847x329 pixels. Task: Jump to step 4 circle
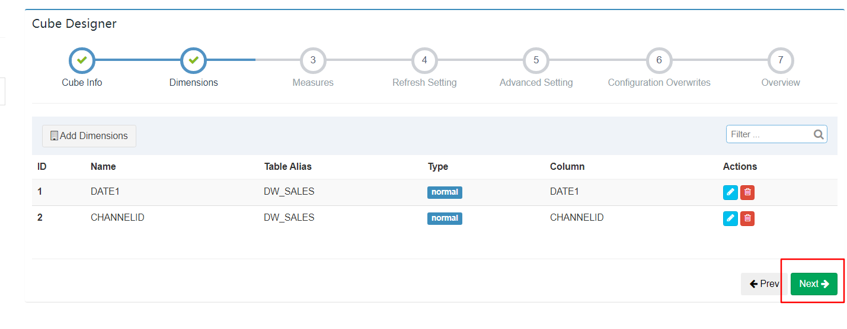point(424,60)
